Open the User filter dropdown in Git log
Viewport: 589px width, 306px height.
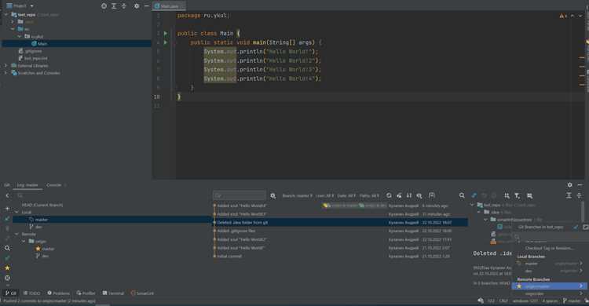click(325, 195)
